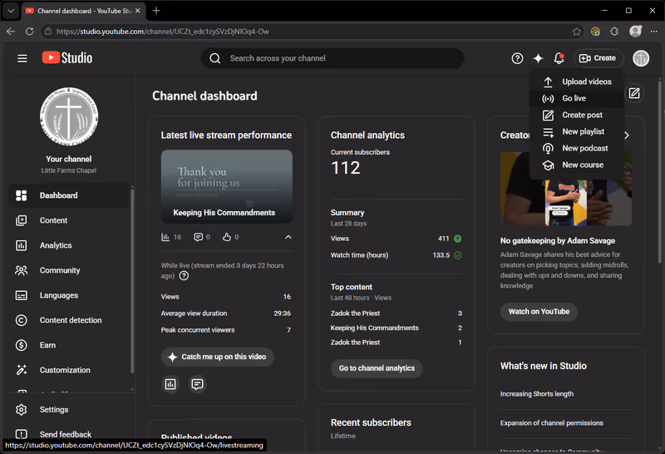View site information lock icon
The width and height of the screenshot is (665, 454).
click(x=48, y=32)
